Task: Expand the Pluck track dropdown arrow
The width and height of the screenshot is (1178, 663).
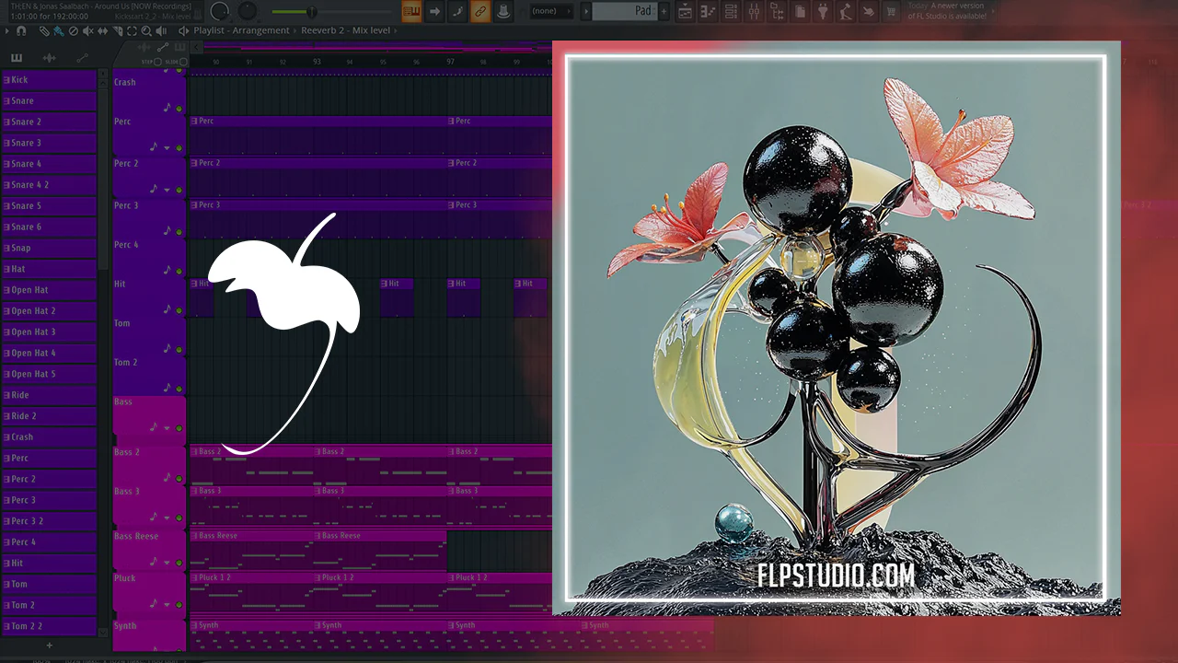Action: (x=167, y=605)
